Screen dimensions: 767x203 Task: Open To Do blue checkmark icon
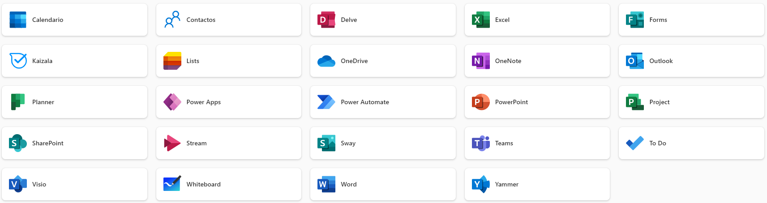(635, 143)
